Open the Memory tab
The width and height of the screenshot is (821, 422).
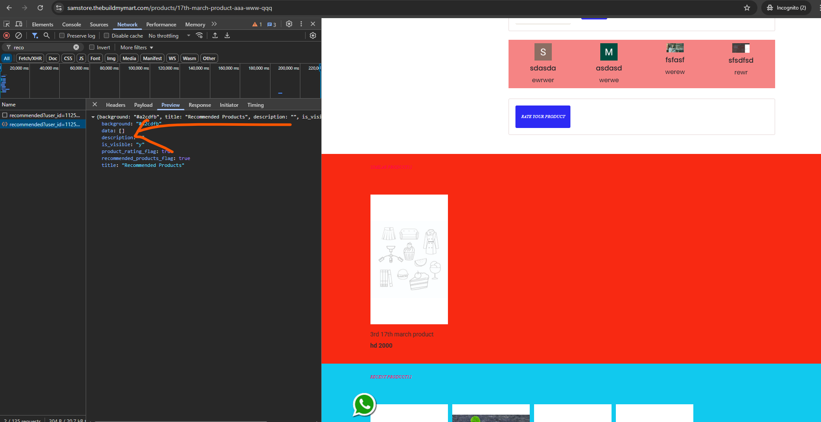pos(195,25)
